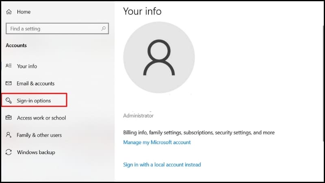Open Windows backup settings

(36, 152)
